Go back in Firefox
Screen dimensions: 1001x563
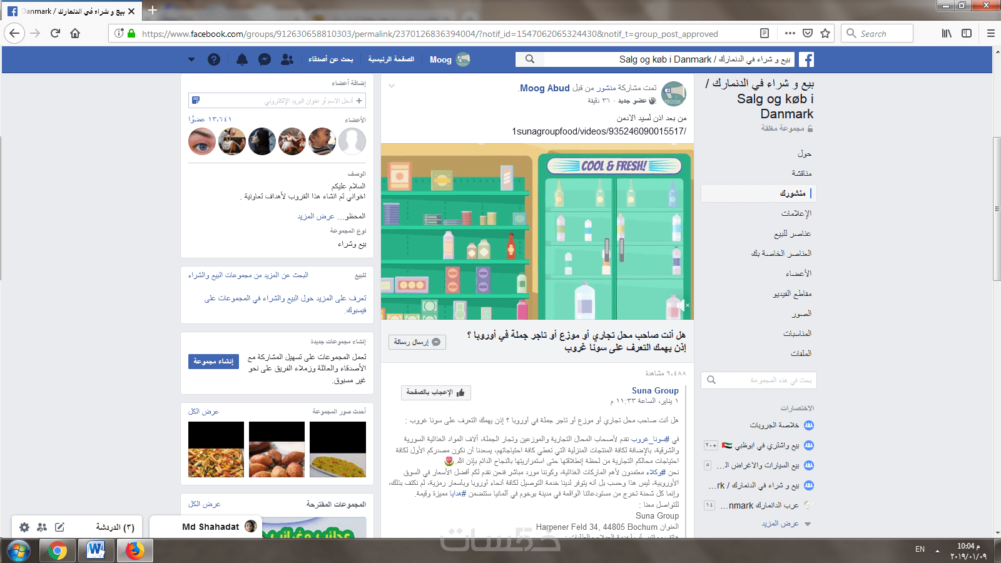click(14, 33)
